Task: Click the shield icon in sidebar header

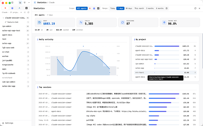Action: coord(25,3)
